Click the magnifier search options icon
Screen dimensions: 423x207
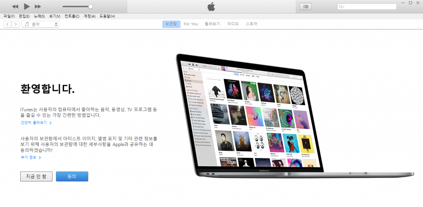342,7
